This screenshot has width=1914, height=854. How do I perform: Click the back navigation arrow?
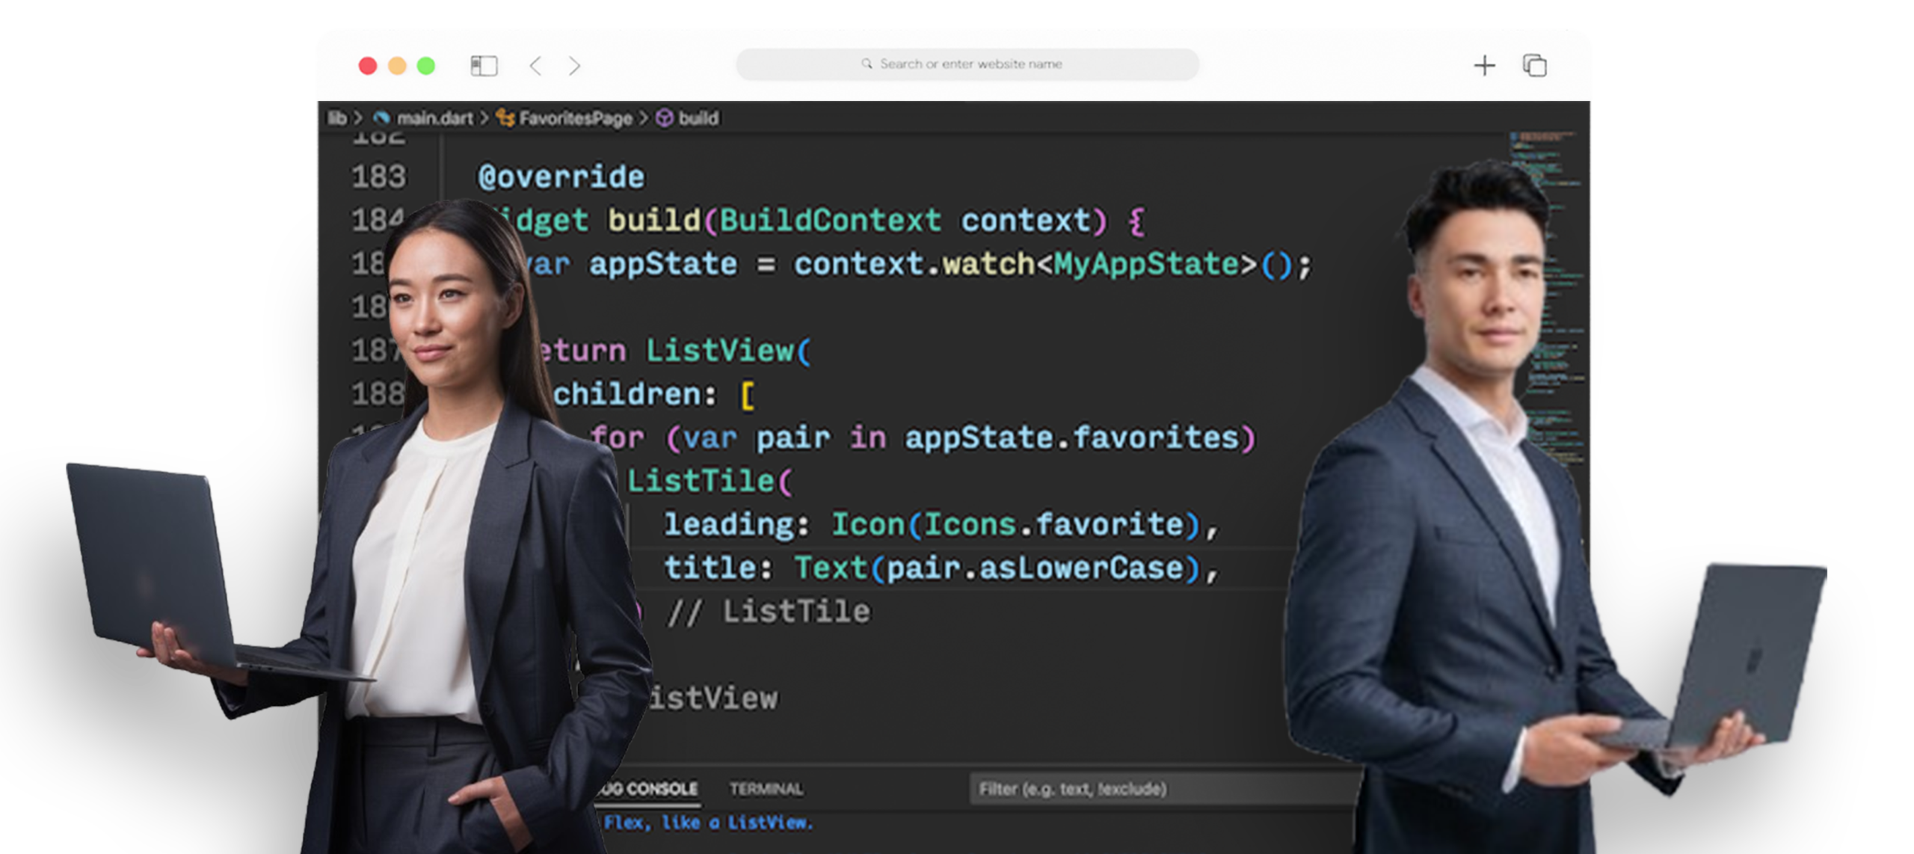point(536,65)
